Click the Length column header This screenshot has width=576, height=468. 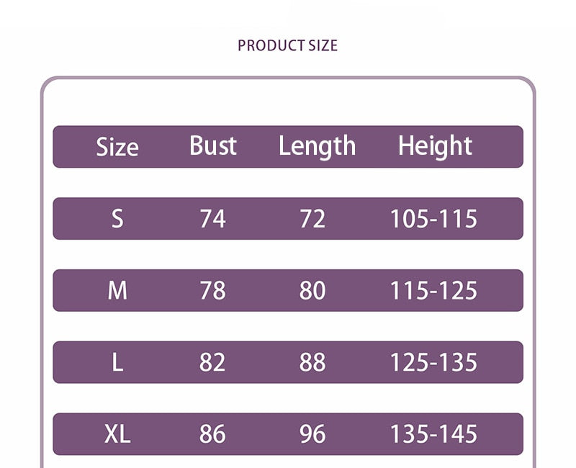coord(317,146)
